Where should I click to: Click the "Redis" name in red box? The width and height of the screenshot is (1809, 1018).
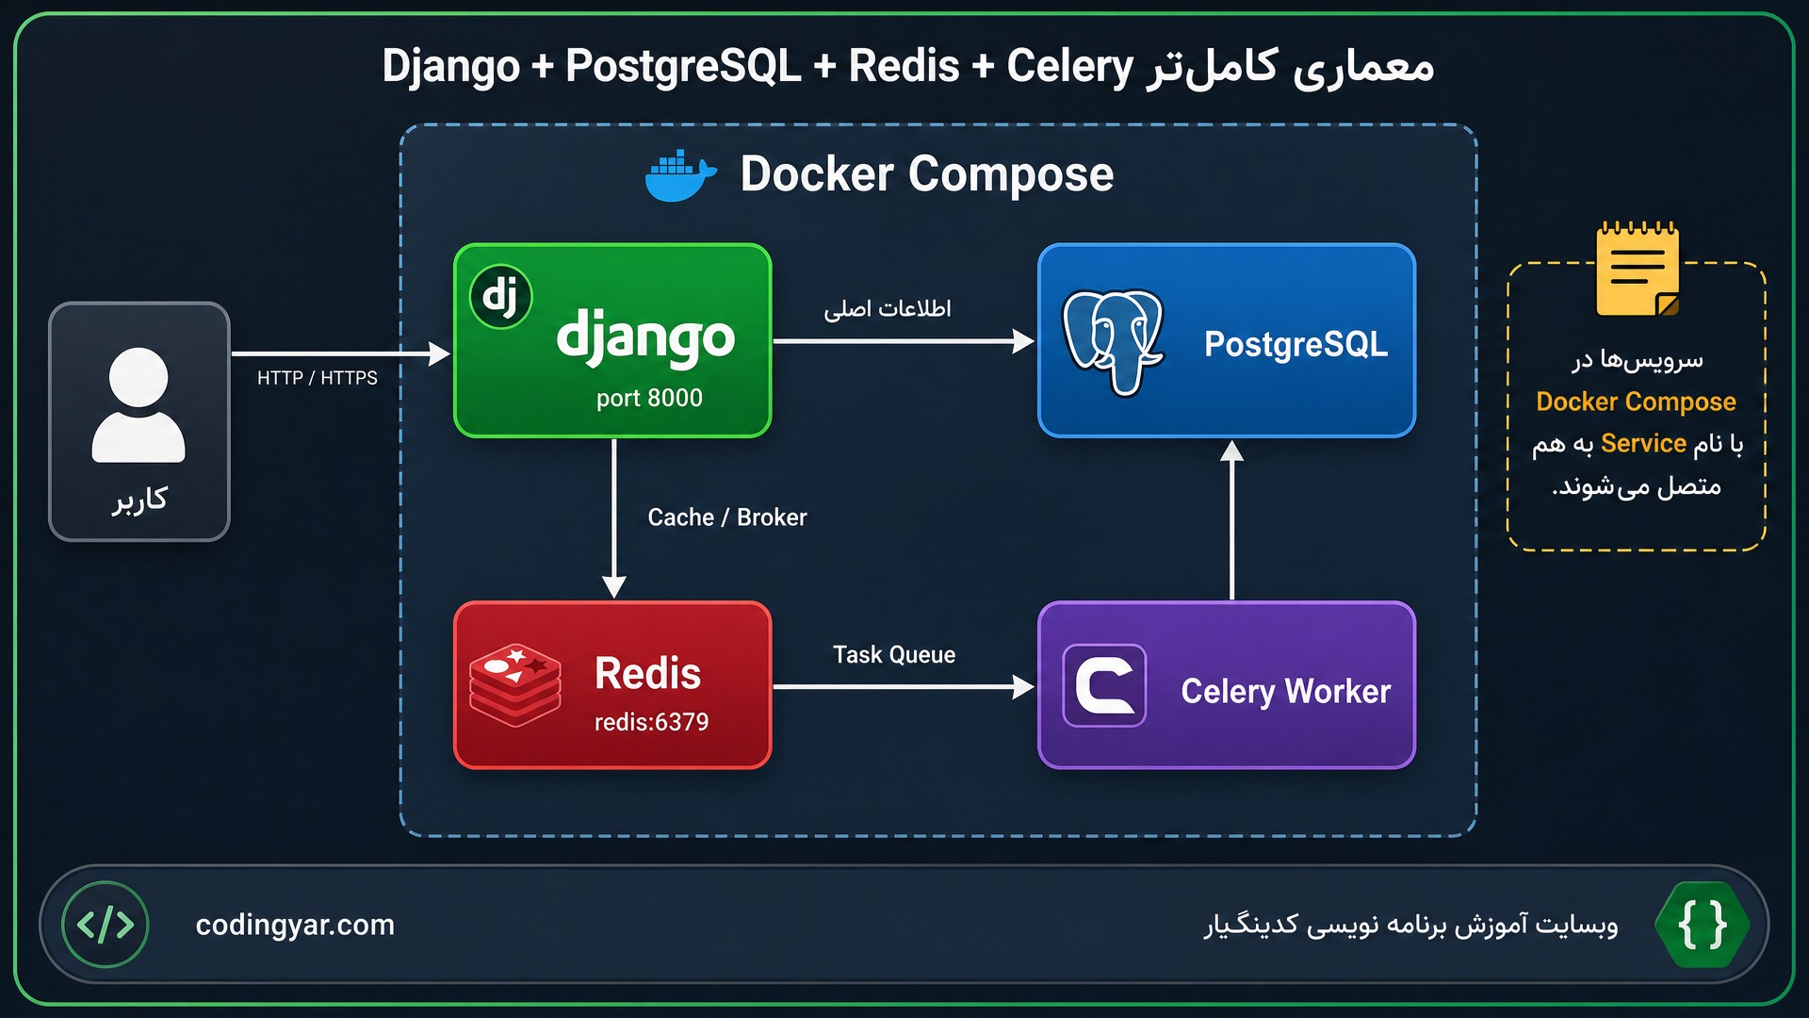click(648, 674)
